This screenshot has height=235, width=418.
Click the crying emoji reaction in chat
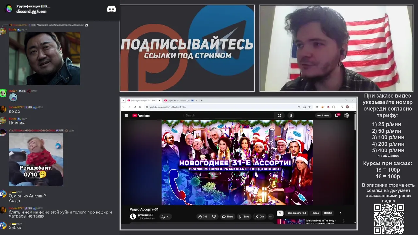pyautogui.click(x=13, y=97)
